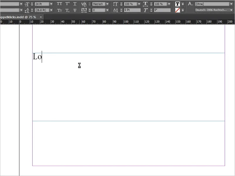Select the text fill color swatch
Screen dimensions: 235x176
(177, 4)
